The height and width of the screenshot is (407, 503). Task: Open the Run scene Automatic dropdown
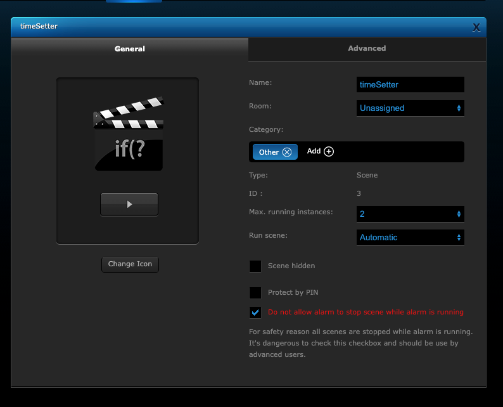(x=410, y=238)
